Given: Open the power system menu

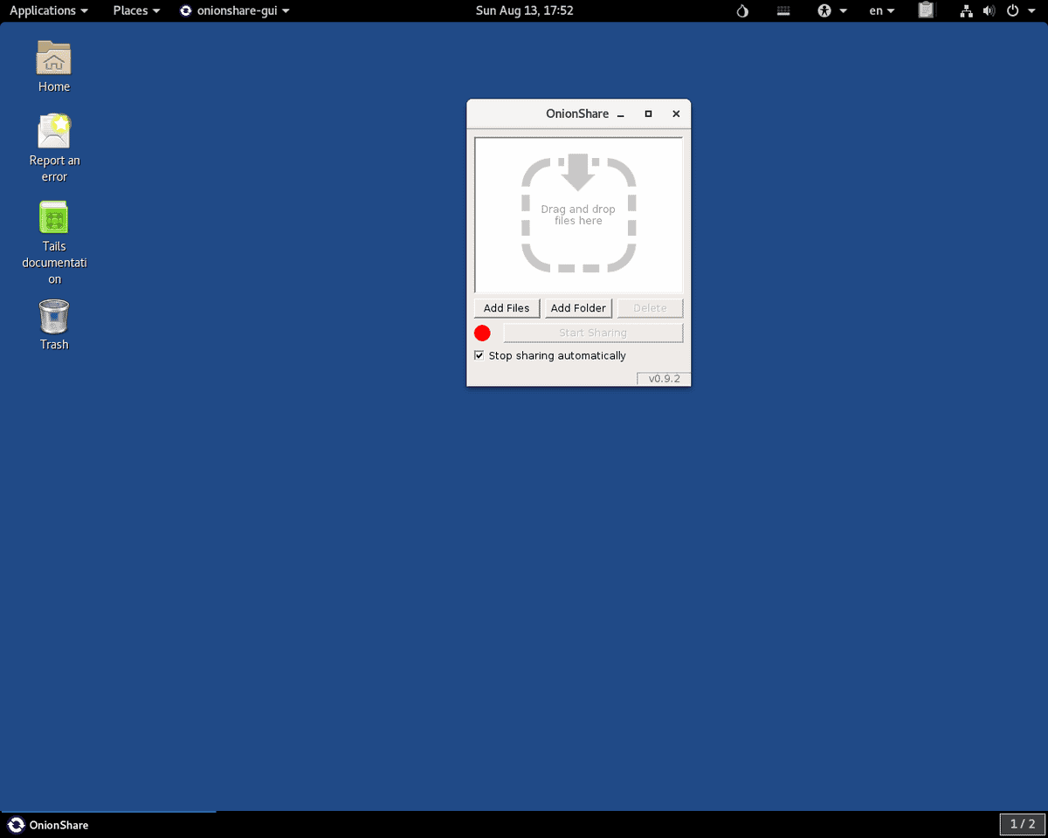Looking at the screenshot, I should pos(1019,11).
